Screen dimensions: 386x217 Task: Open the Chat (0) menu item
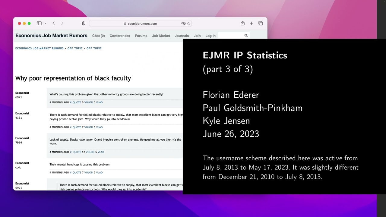click(99, 36)
